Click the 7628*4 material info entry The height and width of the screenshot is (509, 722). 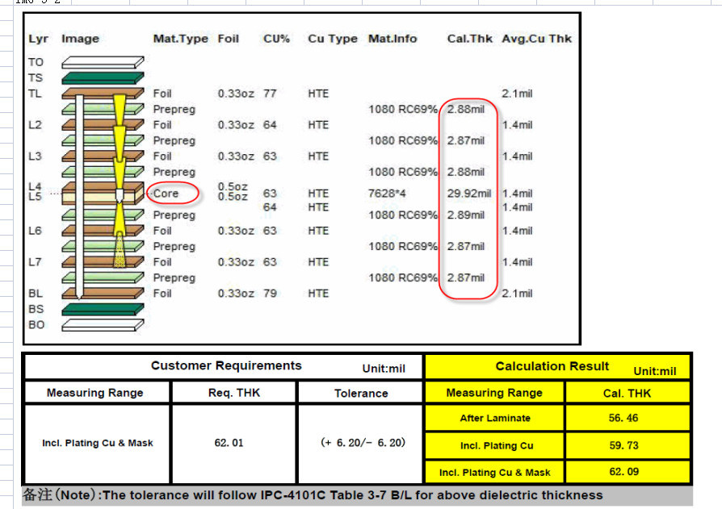tap(387, 194)
